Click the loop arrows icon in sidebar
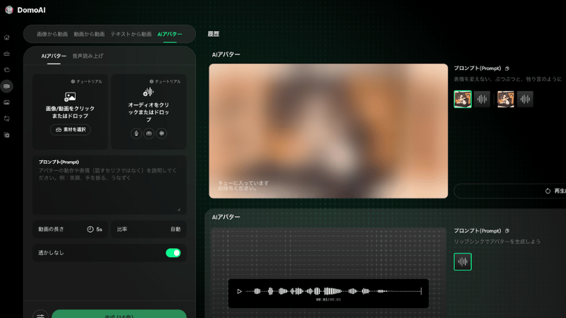Screen dimensions: 566x318 click(x=7, y=118)
